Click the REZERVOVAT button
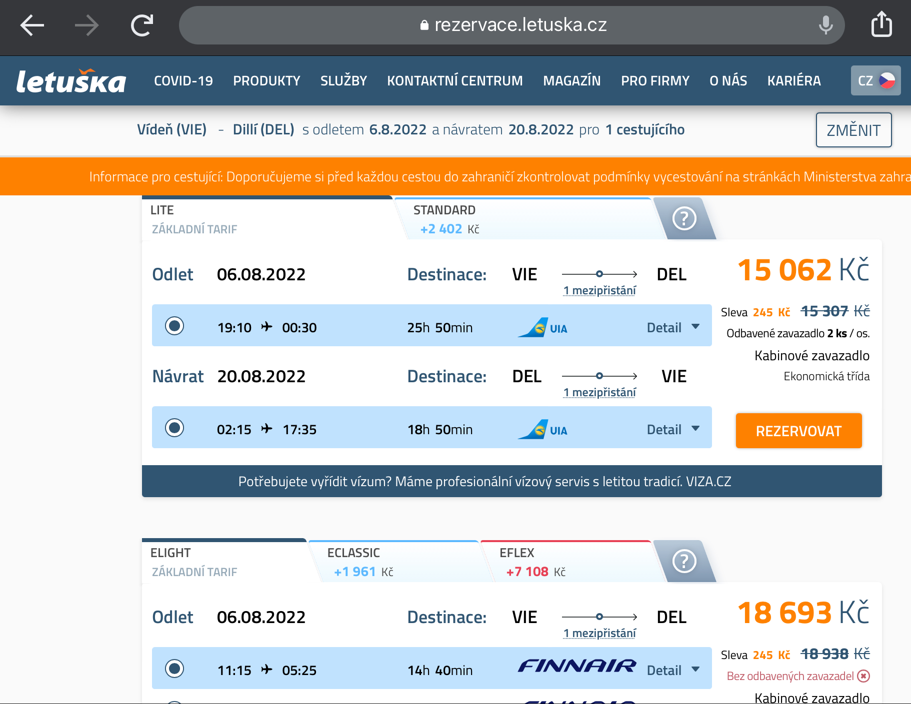The image size is (911, 704). (x=798, y=431)
